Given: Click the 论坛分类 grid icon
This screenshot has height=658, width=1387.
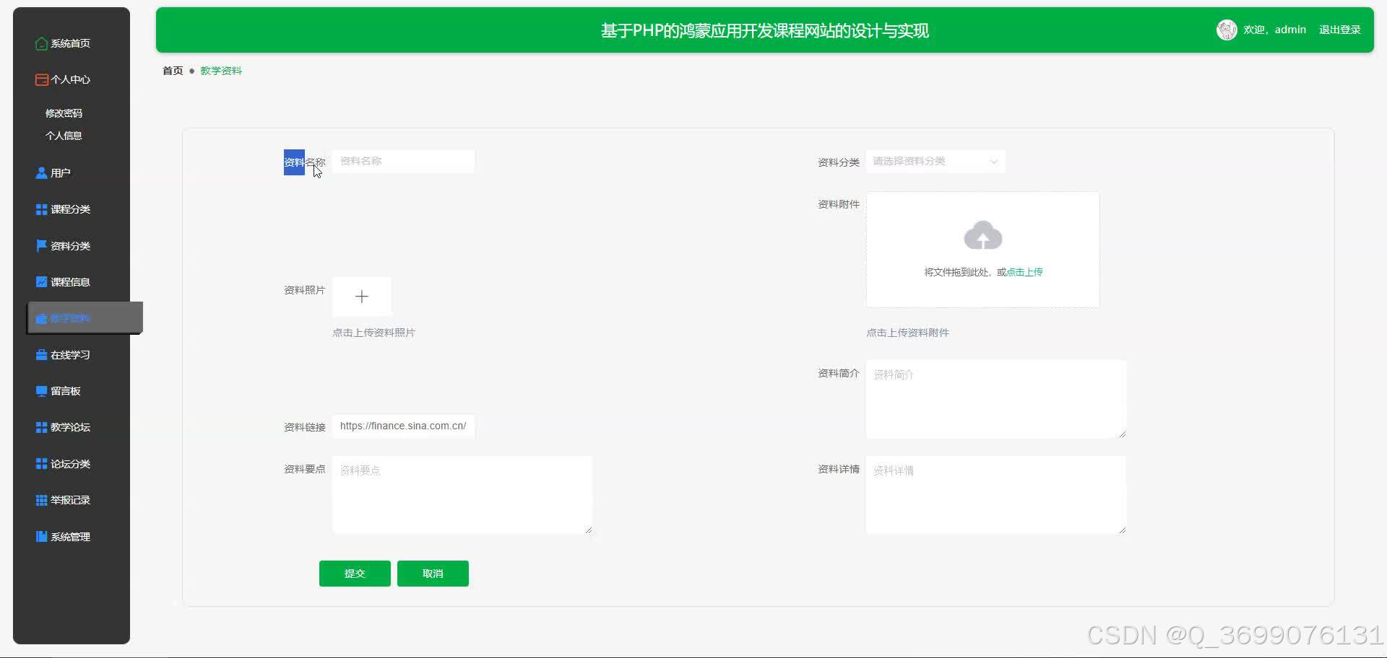Looking at the screenshot, I should (x=42, y=464).
